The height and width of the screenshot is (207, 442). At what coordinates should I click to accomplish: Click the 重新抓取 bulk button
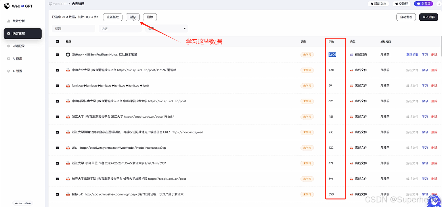point(113,17)
